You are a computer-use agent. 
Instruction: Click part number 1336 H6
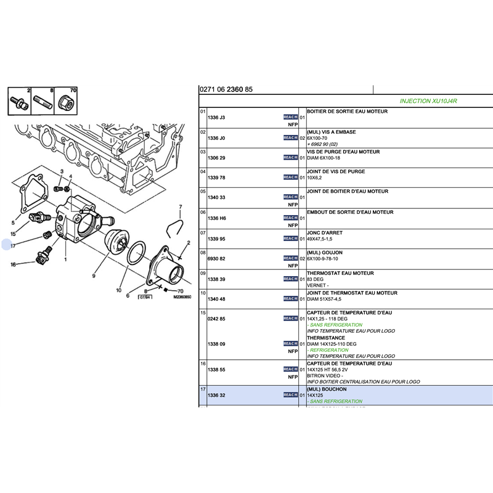pyautogui.click(x=217, y=218)
